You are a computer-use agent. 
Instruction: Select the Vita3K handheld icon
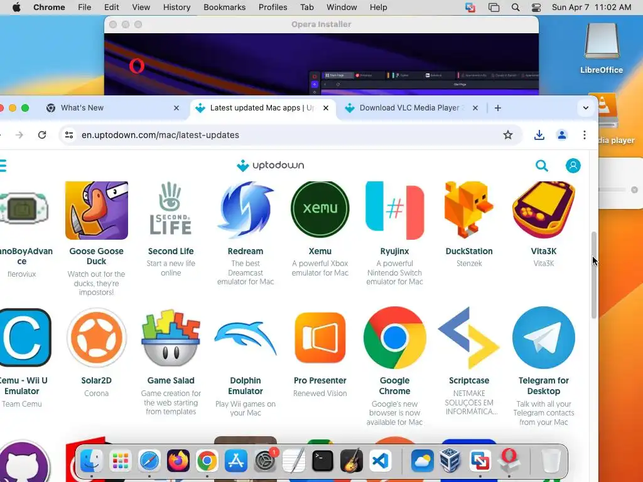click(x=544, y=210)
